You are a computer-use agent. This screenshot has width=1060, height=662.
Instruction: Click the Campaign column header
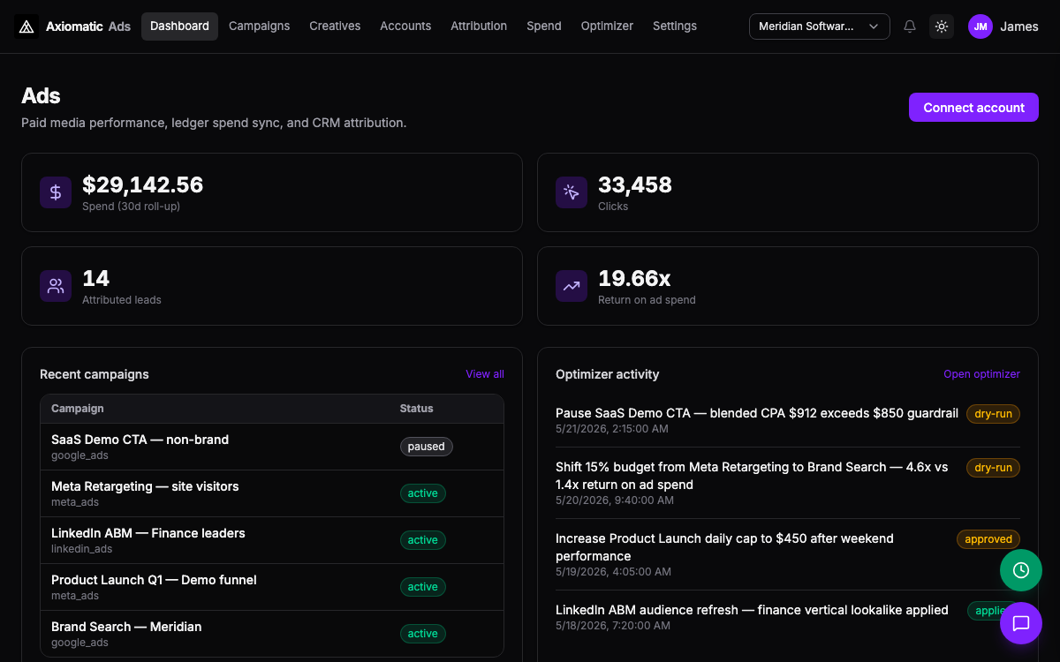pos(78,409)
